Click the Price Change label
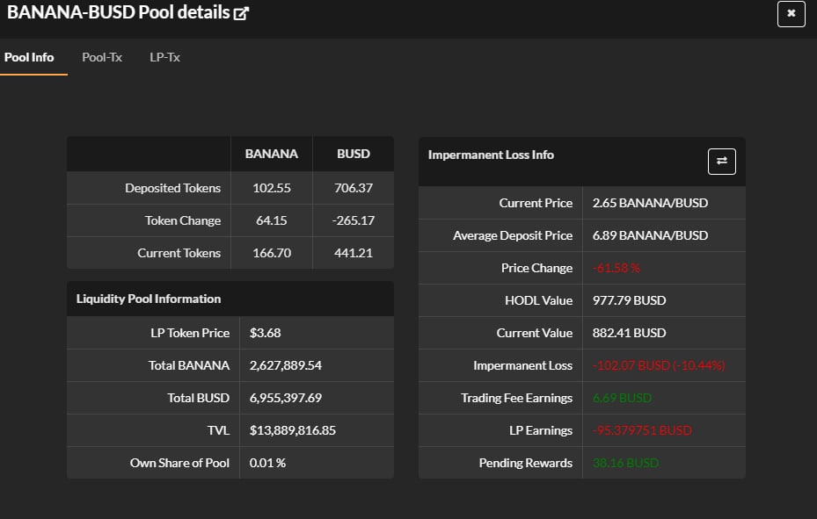The height and width of the screenshot is (519, 817). pos(536,268)
